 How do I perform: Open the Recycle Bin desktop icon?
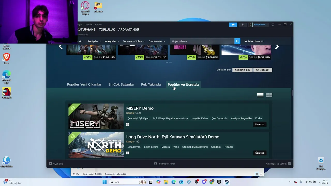(321, 164)
